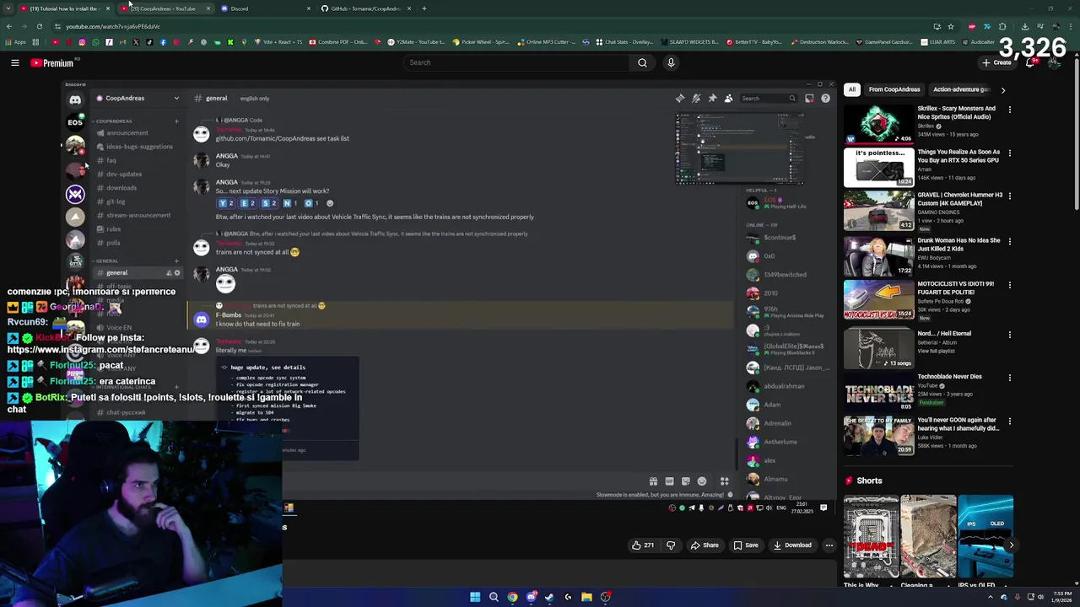The width and height of the screenshot is (1080, 607).
Task: Open Skrillex Scary Monsters video thumbnail
Action: click(879, 124)
